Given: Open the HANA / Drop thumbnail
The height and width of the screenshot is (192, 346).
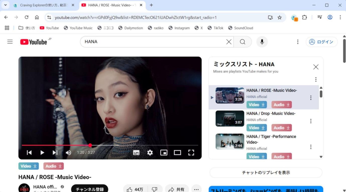Looking at the screenshot, I should click(x=230, y=118).
